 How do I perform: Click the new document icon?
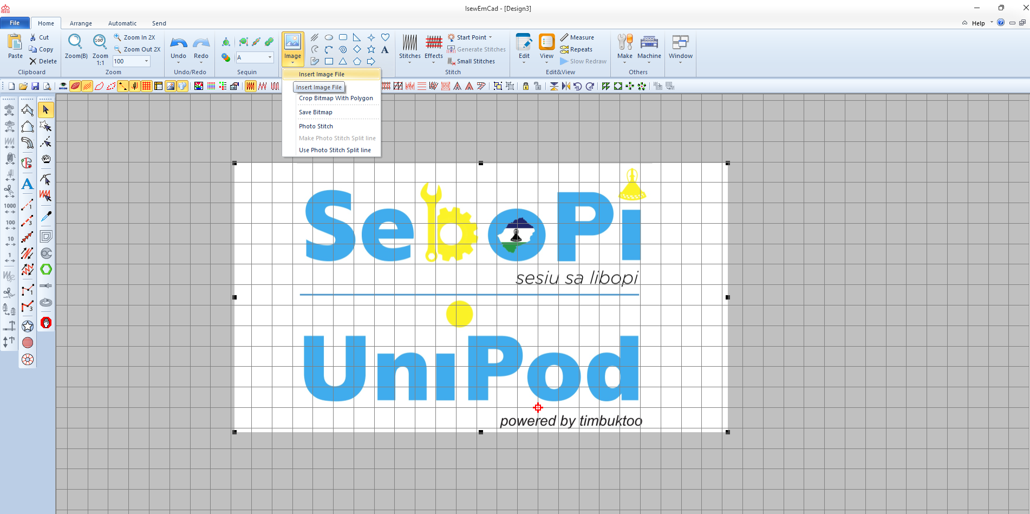(11, 86)
